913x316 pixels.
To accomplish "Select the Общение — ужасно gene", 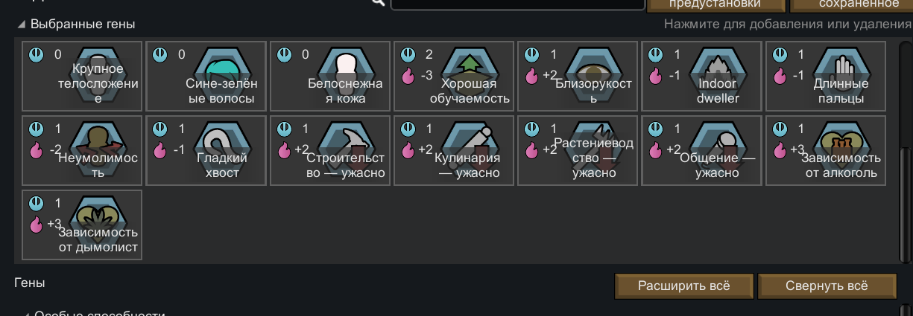I will 701,151.
